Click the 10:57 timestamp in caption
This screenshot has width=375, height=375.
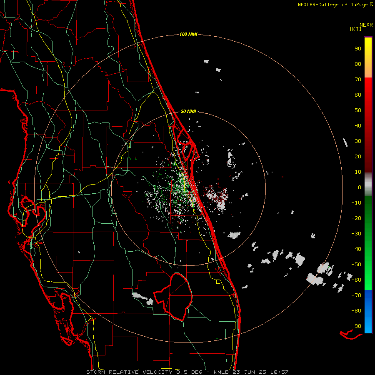point(280,372)
